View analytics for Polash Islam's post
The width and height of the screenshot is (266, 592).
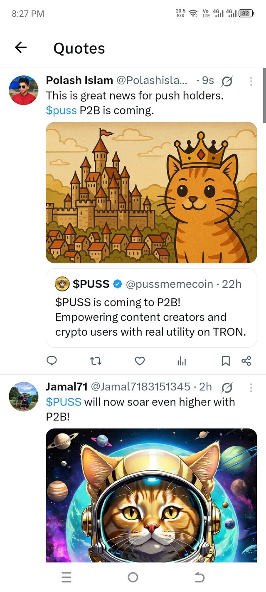(x=182, y=361)
